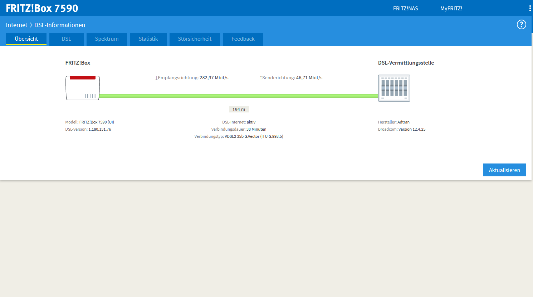Click the FRITZ!Box heading above router
The image size is (533, 297).
tap(78, 63)
